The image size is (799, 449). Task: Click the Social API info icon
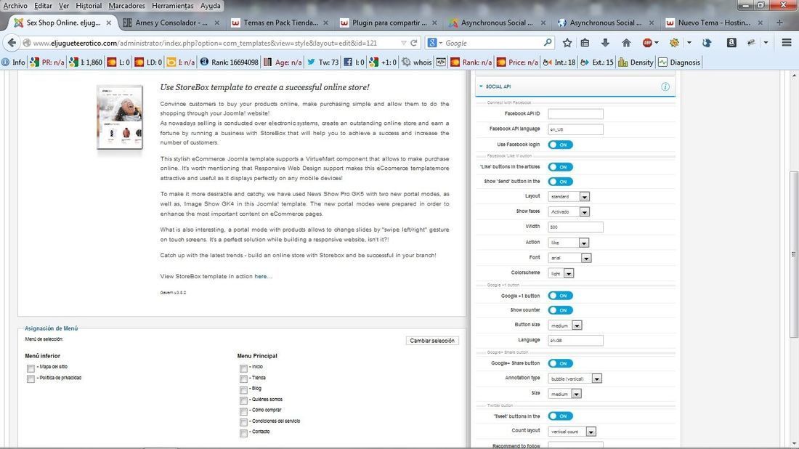click(665, 86)
